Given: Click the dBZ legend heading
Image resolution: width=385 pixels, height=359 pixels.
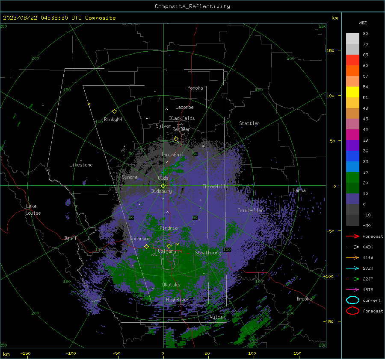Looking at the screenshot, I should (x=363, y=23).
